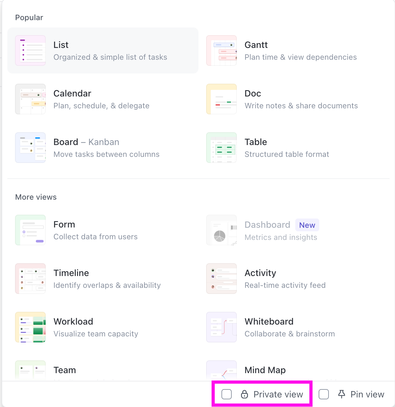Viewport: 395px width, 407px height.
Task: Click the Form view icon
Action: tap(30, 230)
